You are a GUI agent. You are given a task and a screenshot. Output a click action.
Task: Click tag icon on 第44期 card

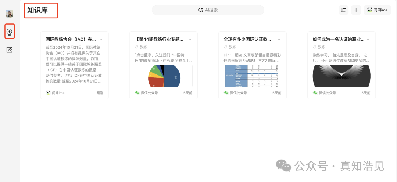pos(136,47)
